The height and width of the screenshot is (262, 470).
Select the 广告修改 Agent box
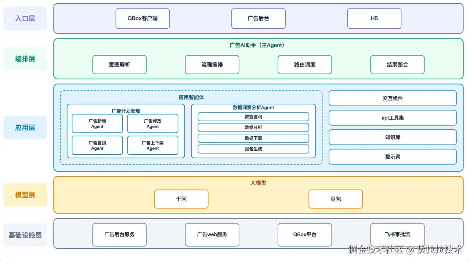[153, 123]
